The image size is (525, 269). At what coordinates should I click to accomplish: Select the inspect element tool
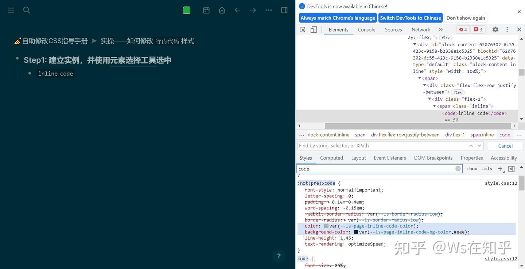tap(302, 29)
